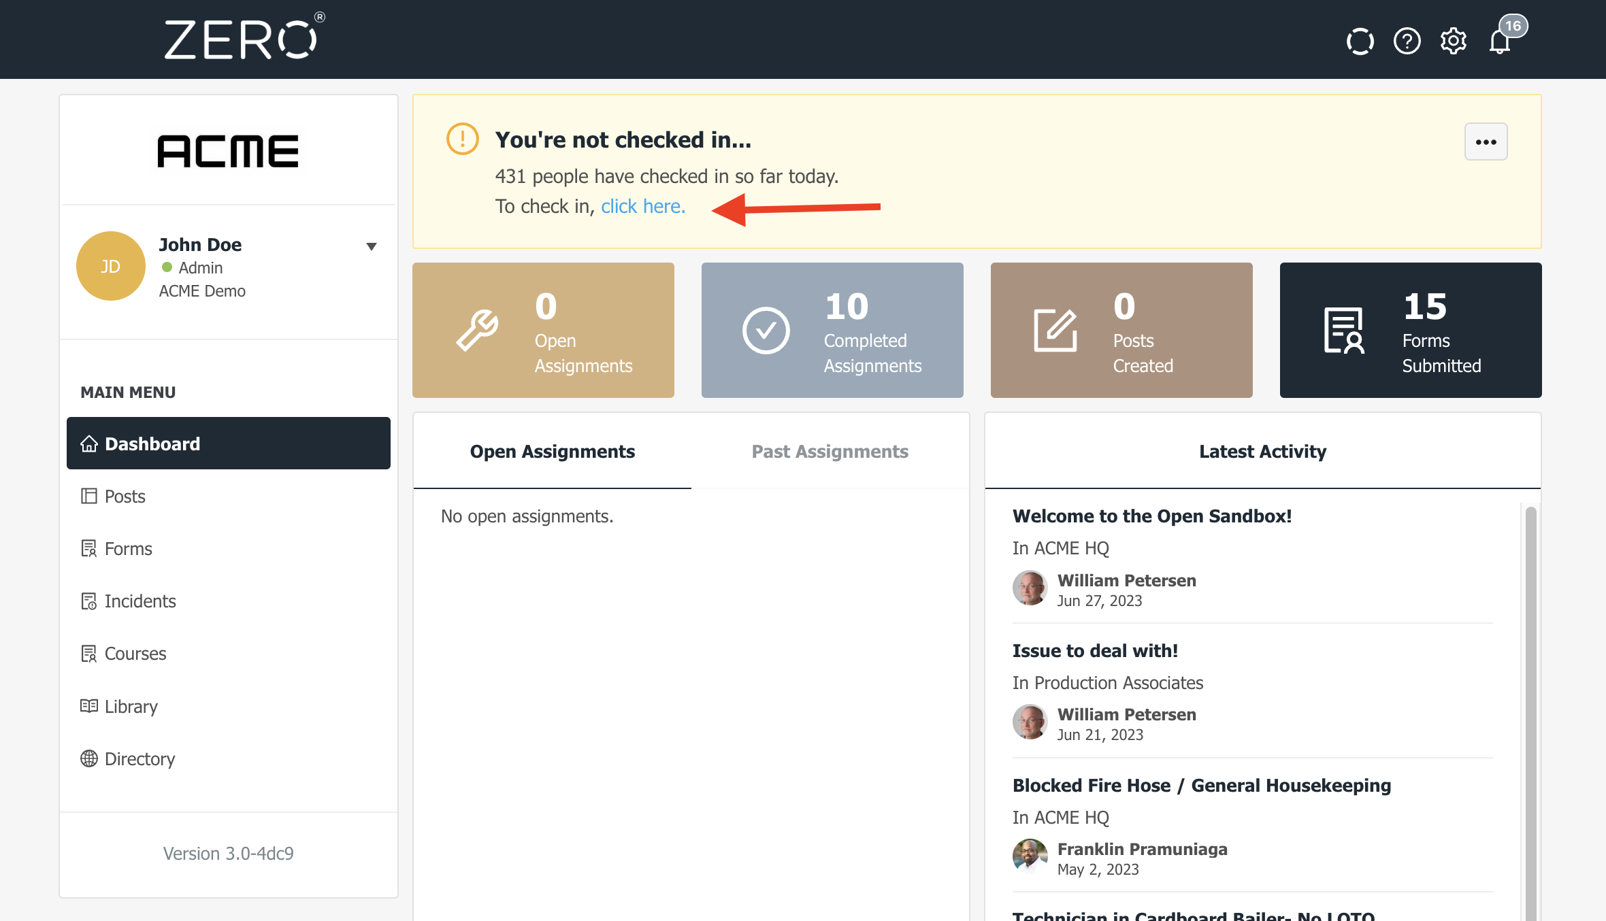The image size is (1606, 921).
Task: Open Directory from the sidebar menu
Action: [x=140, y=759]
